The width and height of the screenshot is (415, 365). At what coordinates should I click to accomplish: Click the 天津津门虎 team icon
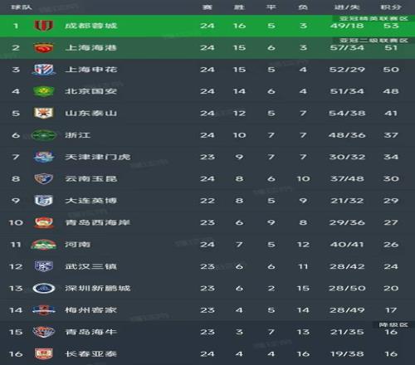43,157
